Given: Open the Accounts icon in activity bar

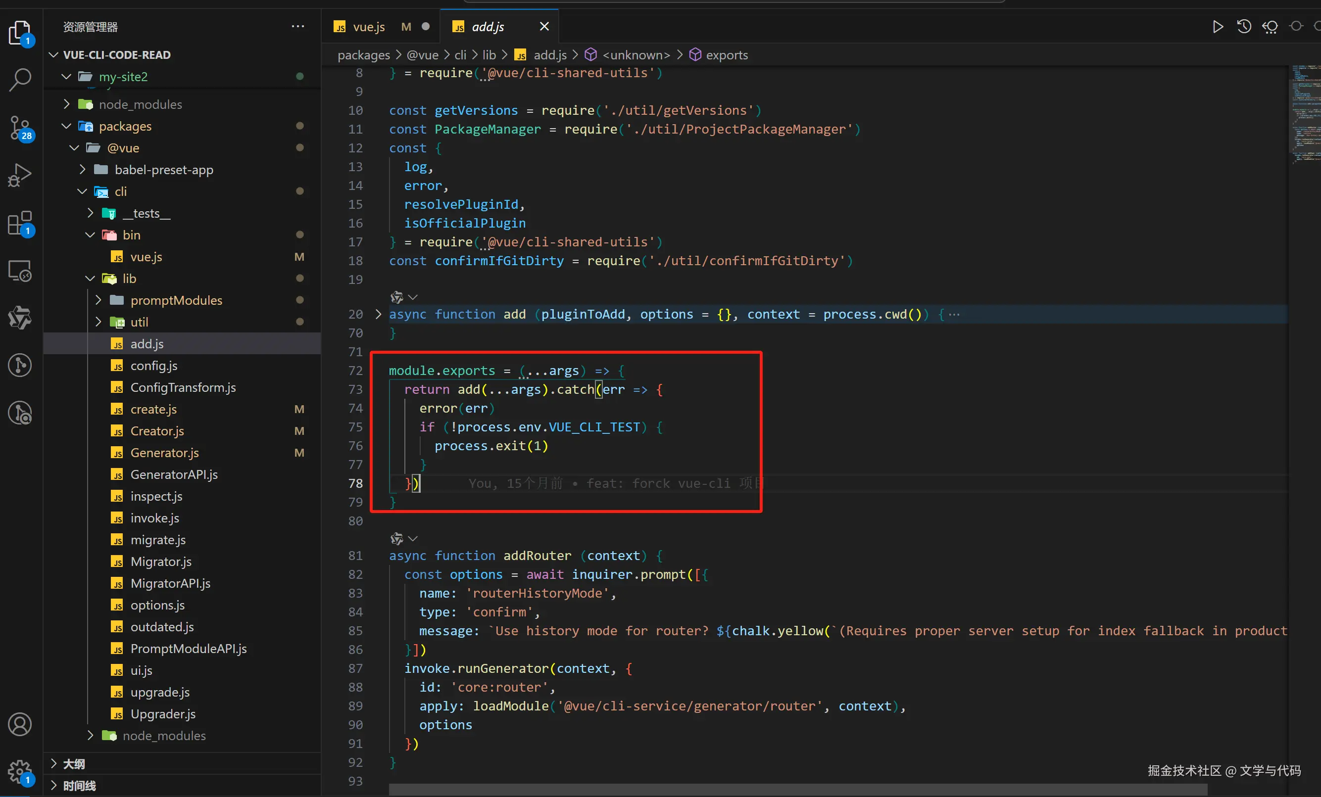Looking at the screenshot, I should click(20, 724).
